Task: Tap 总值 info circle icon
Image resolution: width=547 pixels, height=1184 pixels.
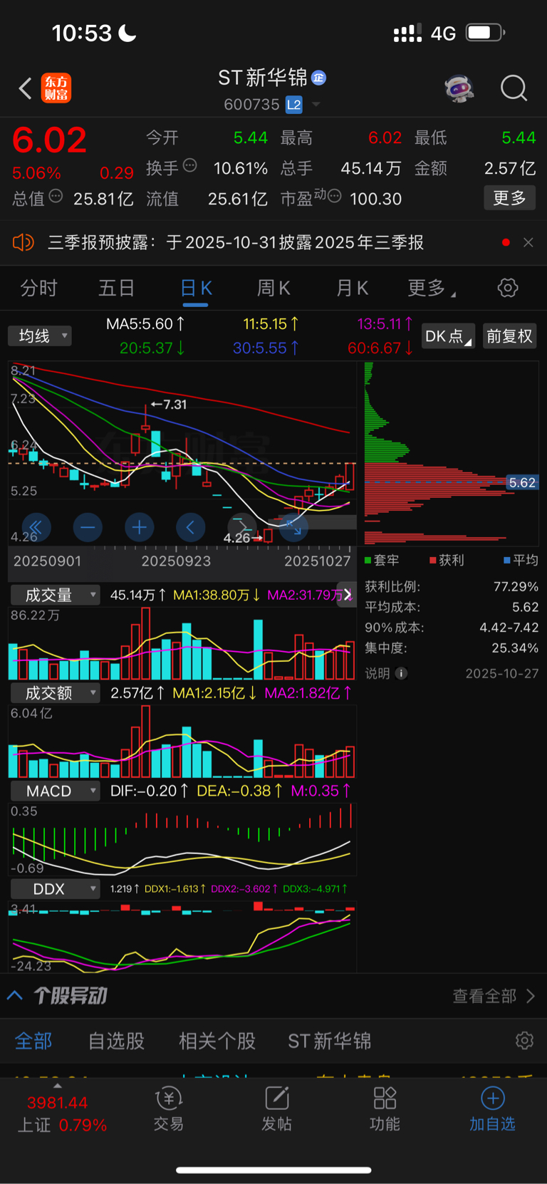Action: (x=56, y=196)
